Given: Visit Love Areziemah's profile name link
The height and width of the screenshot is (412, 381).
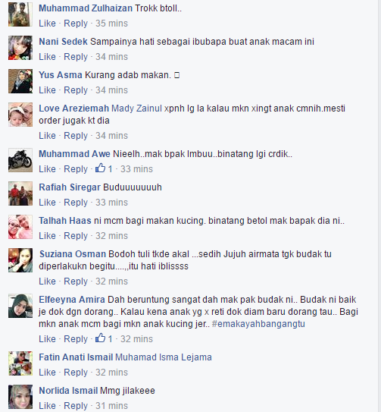Looking at the screenshot, I should pyautogui.click(x=73, y=109).
